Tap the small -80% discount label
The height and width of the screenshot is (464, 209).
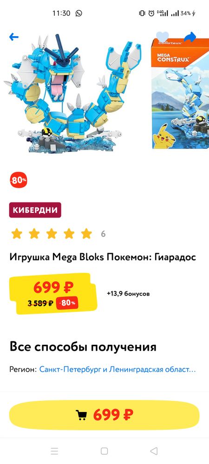(68, 303)
